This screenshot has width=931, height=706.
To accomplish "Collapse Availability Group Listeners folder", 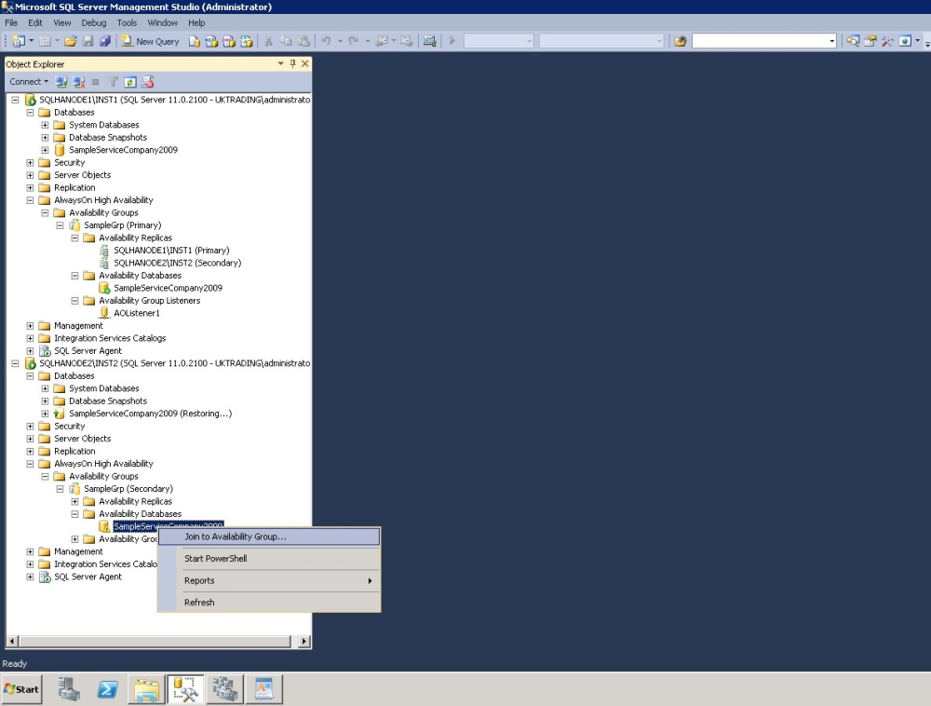I will 74,301.
